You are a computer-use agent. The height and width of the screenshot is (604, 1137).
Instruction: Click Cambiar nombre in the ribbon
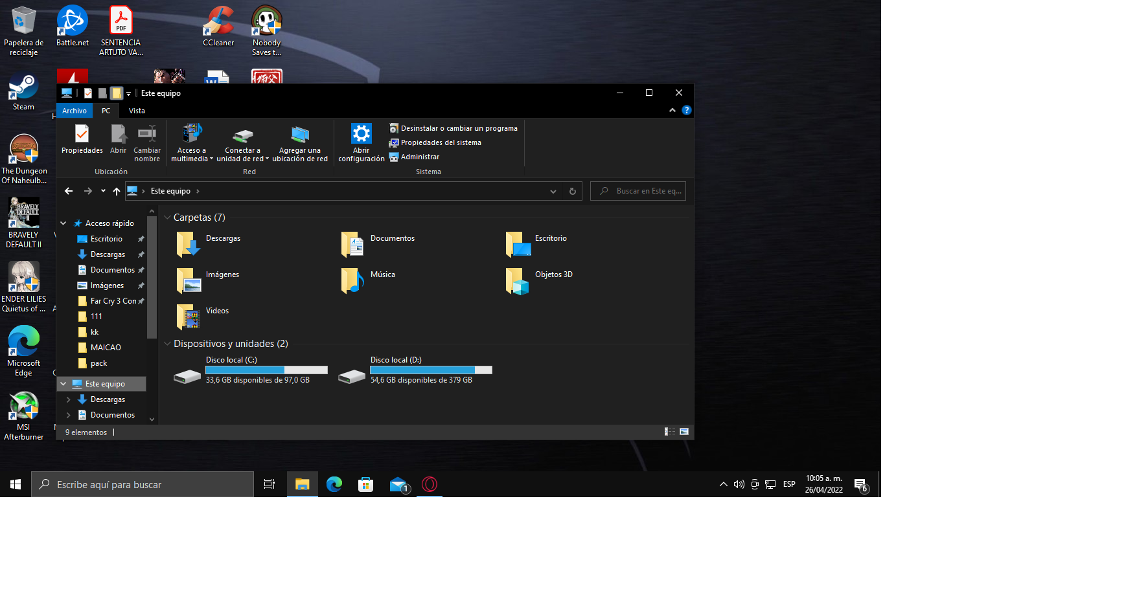click(x=147, y=143)
